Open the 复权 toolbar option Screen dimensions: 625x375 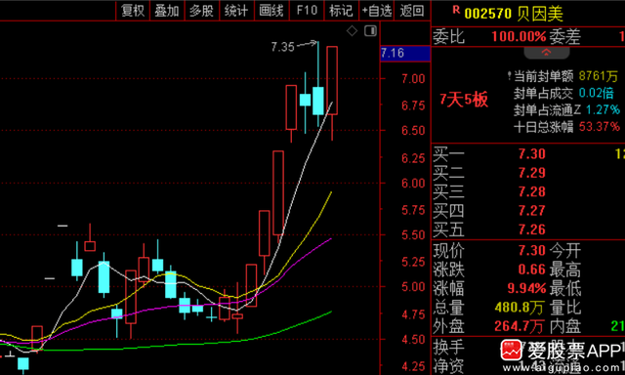pos(133,11)
